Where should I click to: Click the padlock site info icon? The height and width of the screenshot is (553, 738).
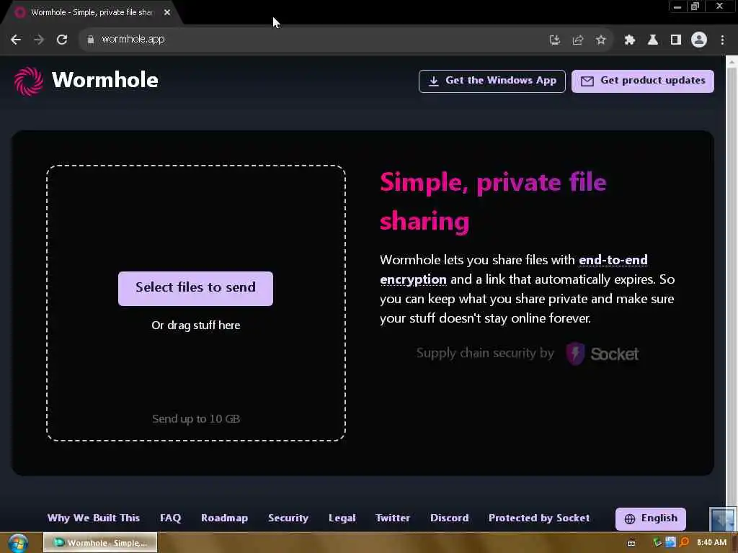click(91, 40)
